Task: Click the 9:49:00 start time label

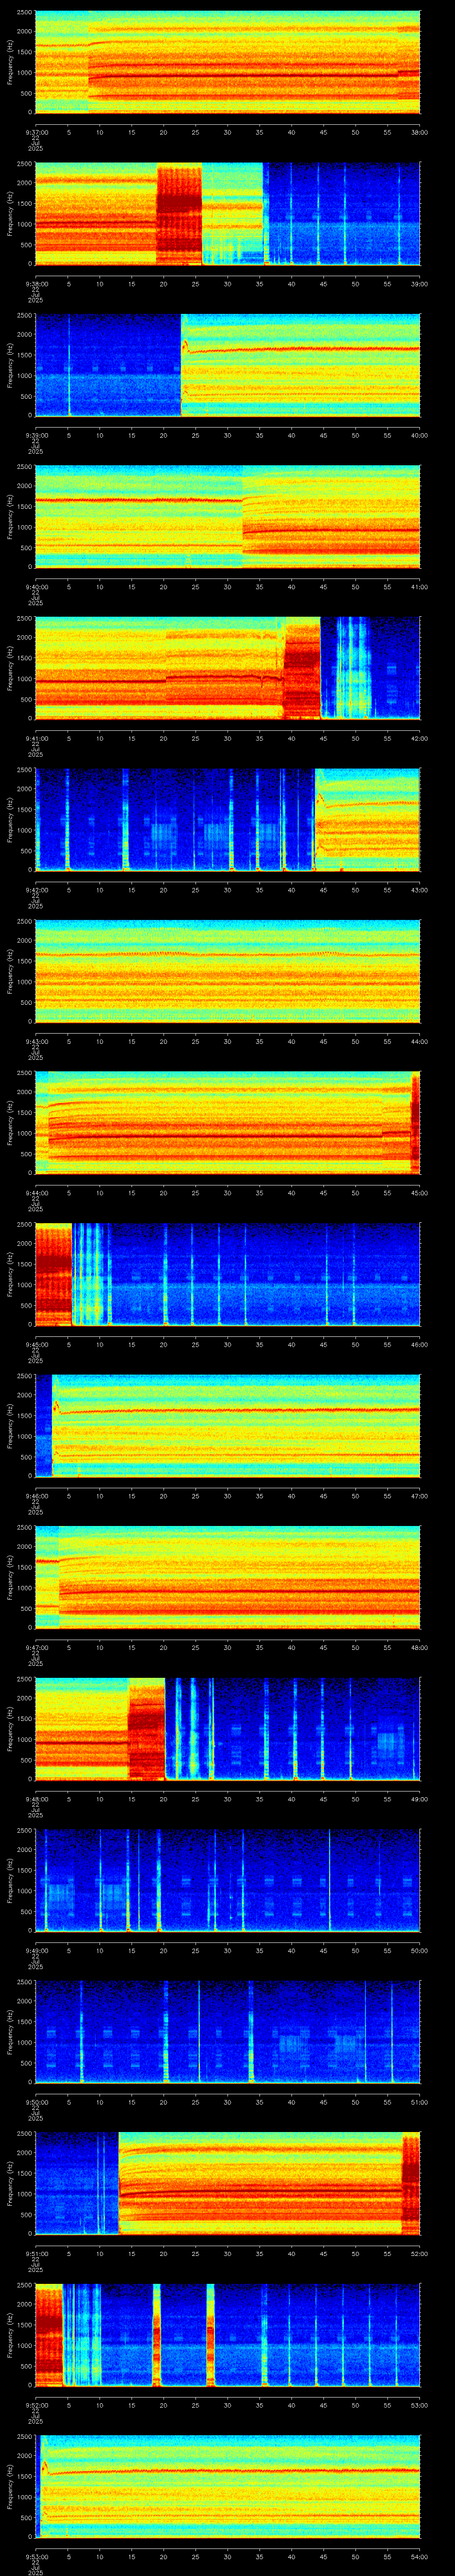Action: (x=36, y=1950)
